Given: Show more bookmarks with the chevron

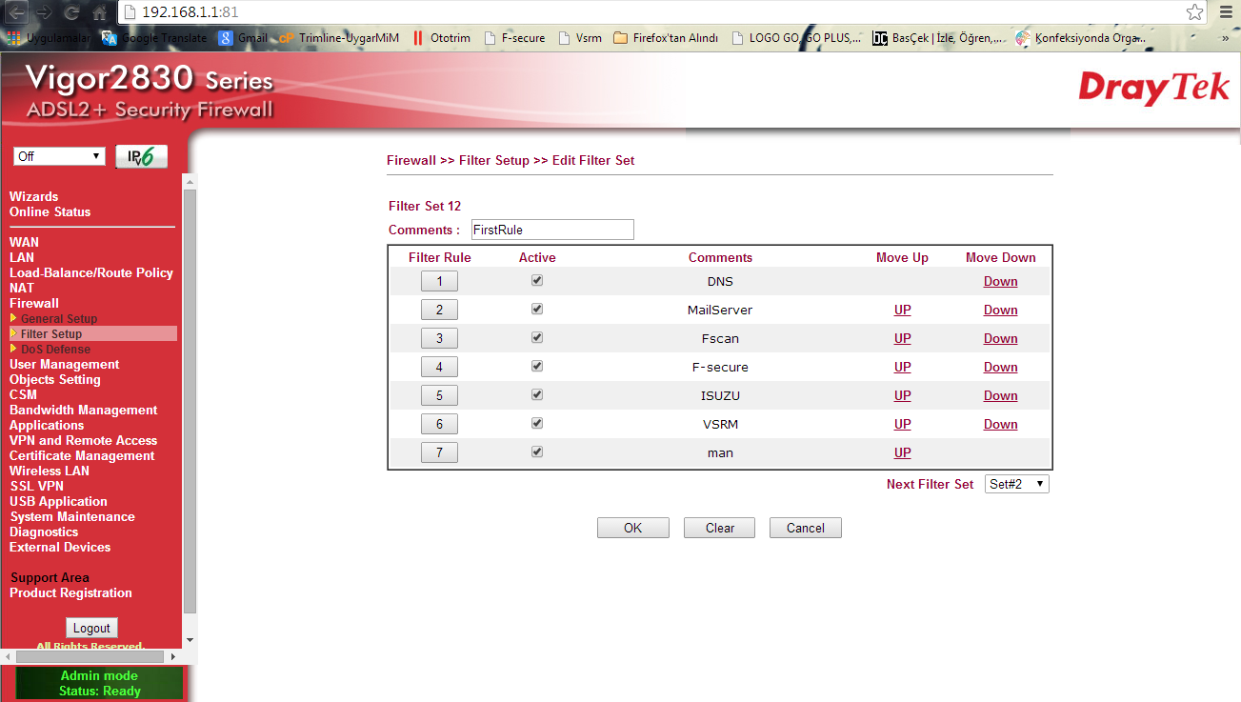Looking at the screenshot, I should click(1225, 38).
